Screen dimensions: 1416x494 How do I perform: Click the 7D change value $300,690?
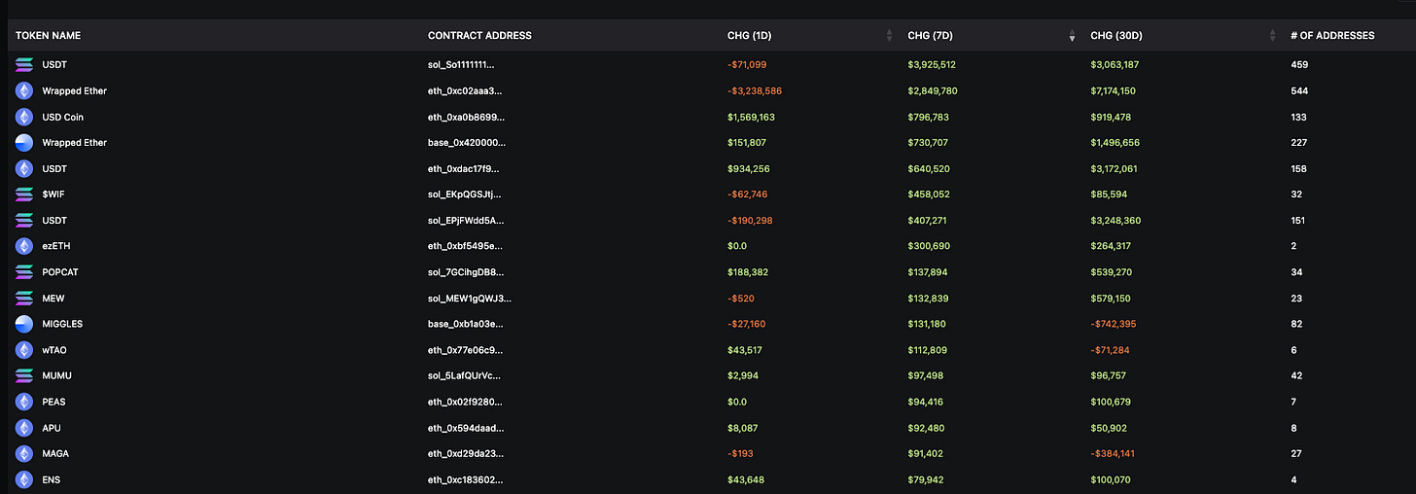[929, 246]
